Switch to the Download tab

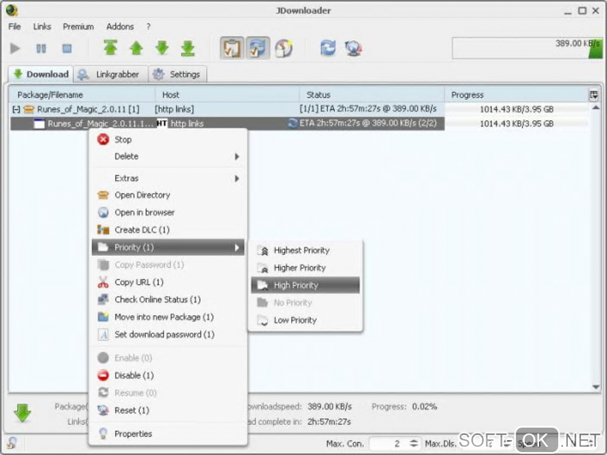pos(40,74)
